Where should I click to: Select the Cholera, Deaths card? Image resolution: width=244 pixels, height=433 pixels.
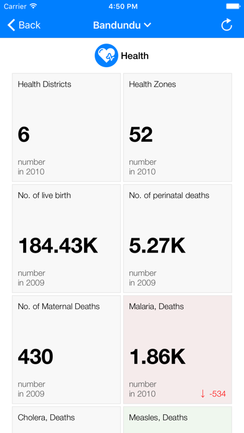point(67,420)
